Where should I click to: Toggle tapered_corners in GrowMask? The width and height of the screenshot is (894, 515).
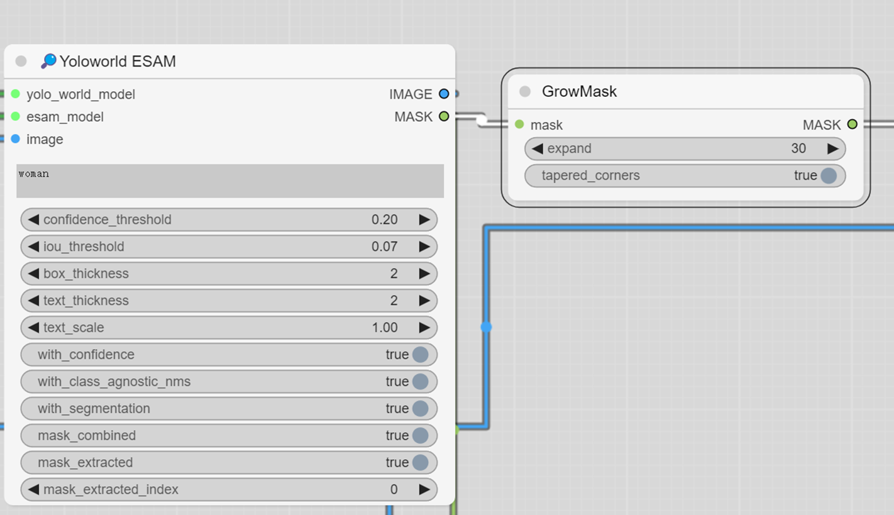pos(829,175)
